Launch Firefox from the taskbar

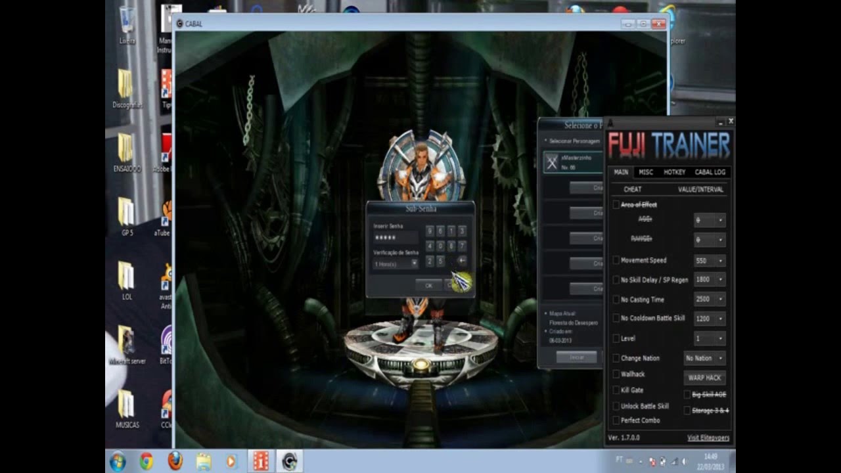175,461
